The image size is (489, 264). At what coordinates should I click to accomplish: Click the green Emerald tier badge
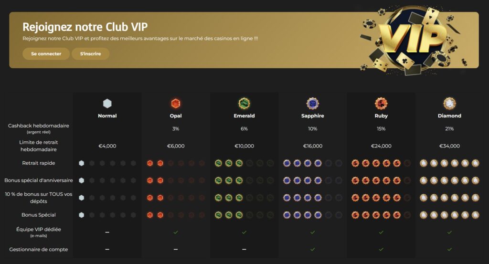pyautogui.click(x=244, y=104)
